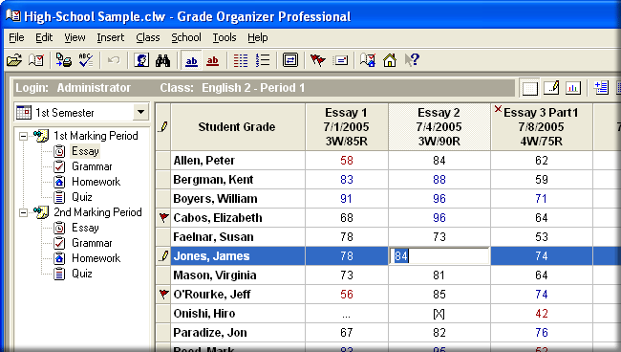Click the gradebook checkmark icon beside Open
The height and width of the screenshot is (352, 621).
(x=36, y=60)
